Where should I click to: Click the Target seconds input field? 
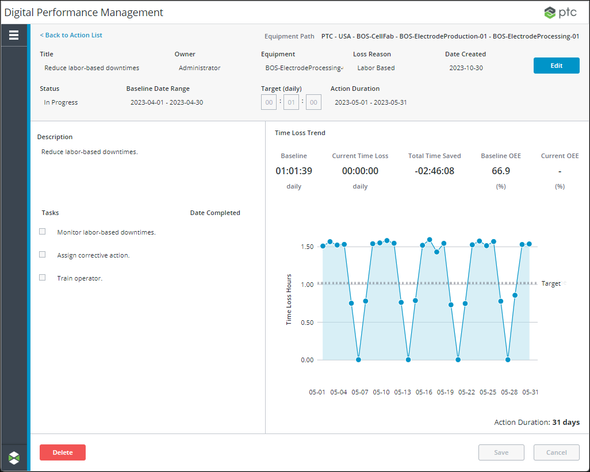tap(313, 102)
